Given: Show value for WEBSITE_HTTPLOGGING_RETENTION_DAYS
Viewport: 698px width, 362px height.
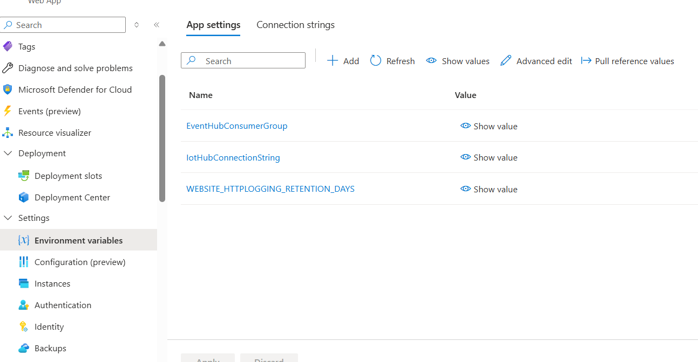Looking at the screenshot, I should tap(489, 189).
